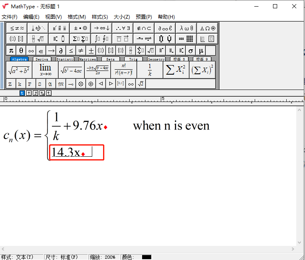Click the 缩放: 200% zoom status field

pyautogui.click(x=104, y=257)
